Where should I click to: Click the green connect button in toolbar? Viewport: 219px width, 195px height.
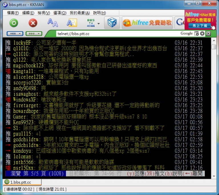14,23
